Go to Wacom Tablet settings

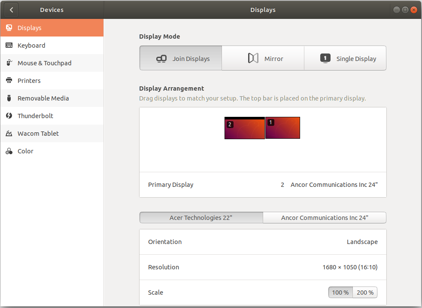(52, 133)
